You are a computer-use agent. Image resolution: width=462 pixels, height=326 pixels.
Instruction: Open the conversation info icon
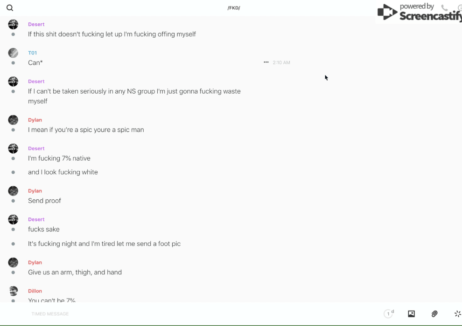(460, 8)
